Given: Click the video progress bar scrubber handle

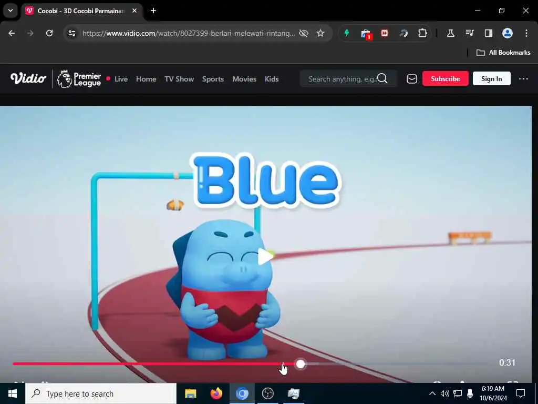Looking at the screenshot, I should coord(300,364).
